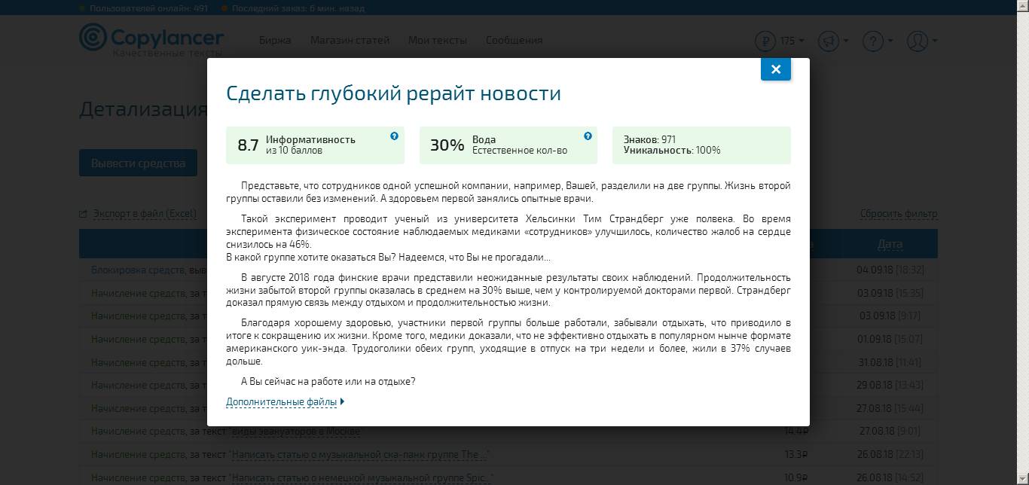The height and width of the screenshot is (485, 1029).
Task: Click the 30% water value
Action: point(447,145)
